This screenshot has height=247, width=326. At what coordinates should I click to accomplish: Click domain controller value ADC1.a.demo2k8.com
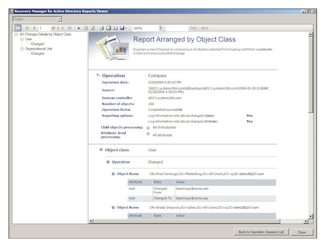(x=164, y=98)
